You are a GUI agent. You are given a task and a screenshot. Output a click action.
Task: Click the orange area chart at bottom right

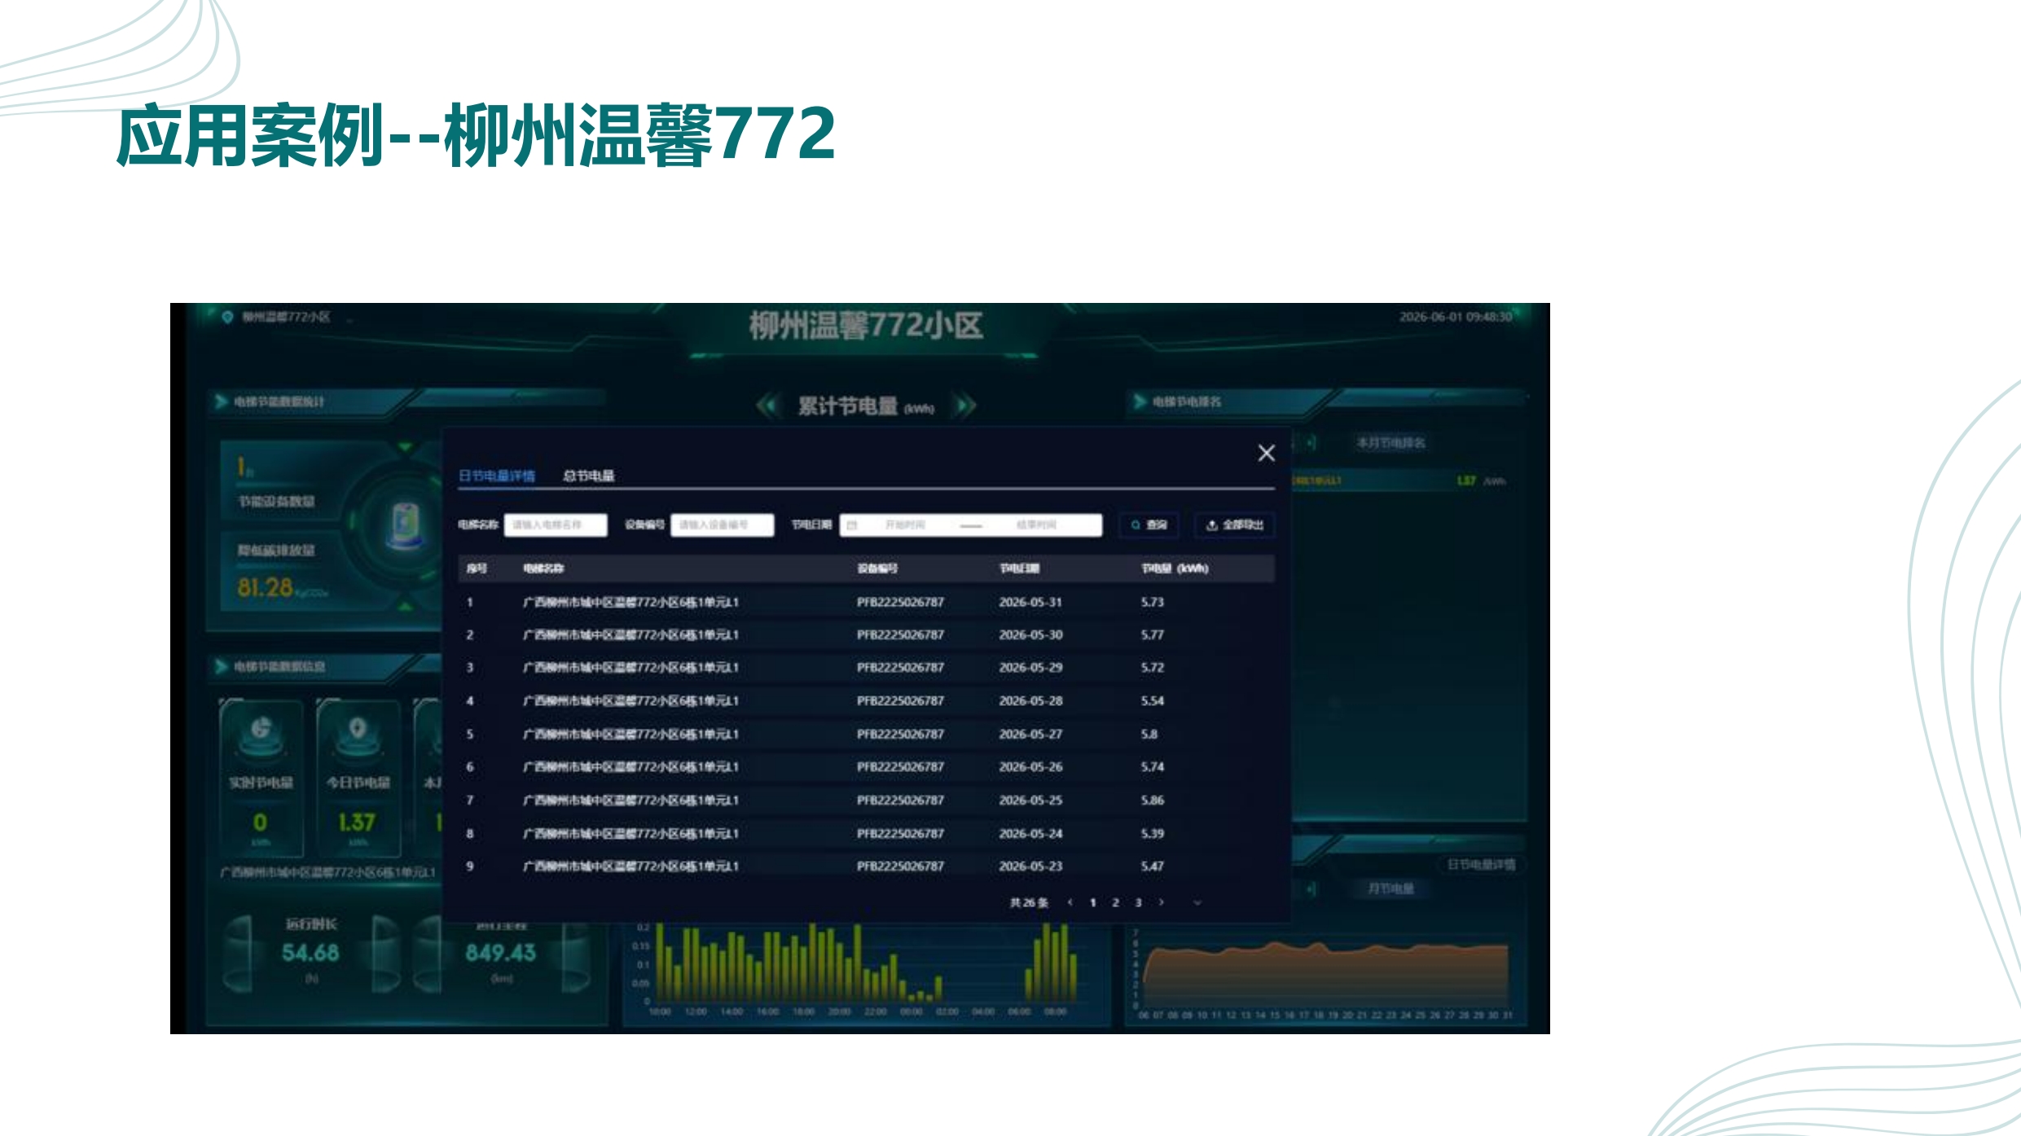[1325, 973]
